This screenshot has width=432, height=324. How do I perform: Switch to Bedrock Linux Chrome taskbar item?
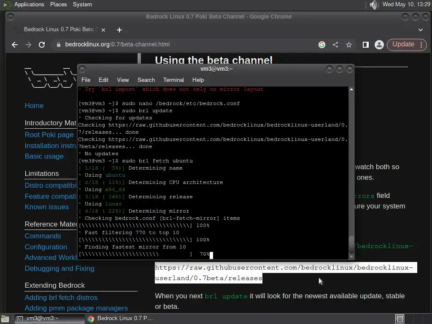[x=120, y=319]
